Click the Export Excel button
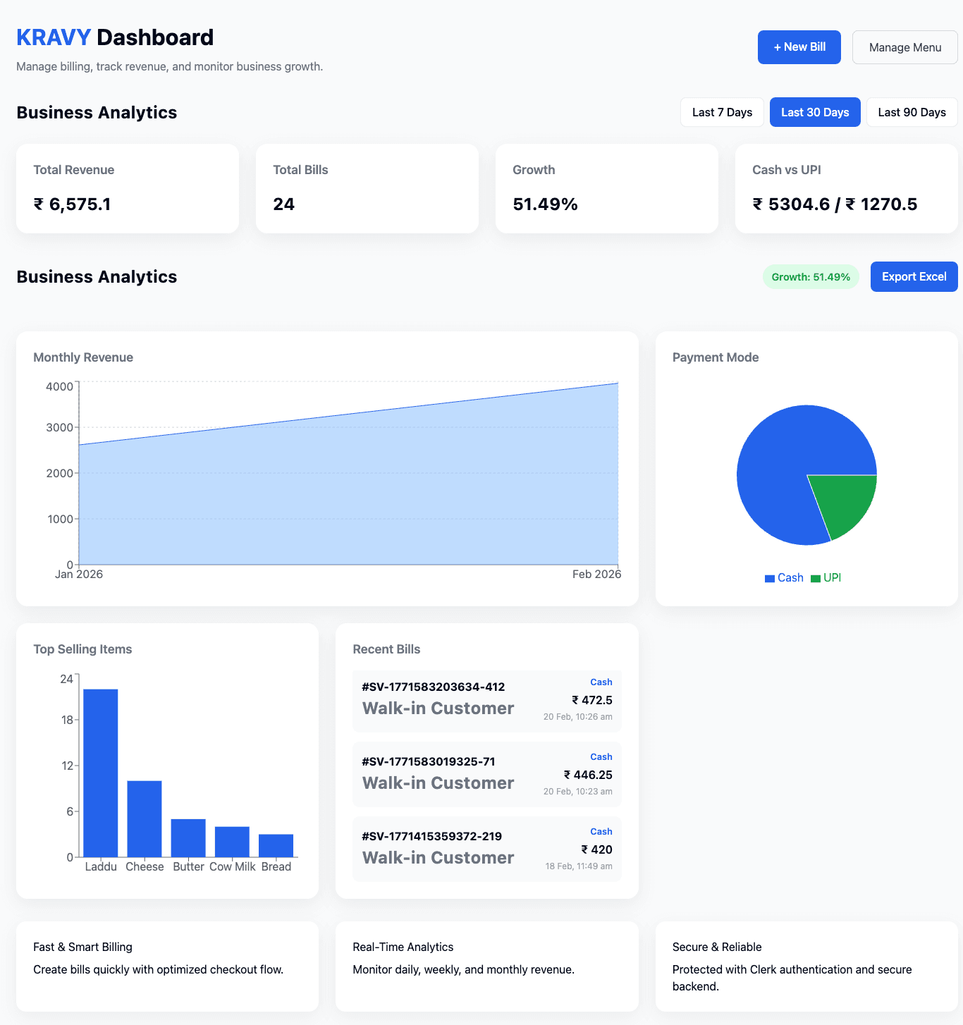 pyautogui.click(x=914, y=276)
